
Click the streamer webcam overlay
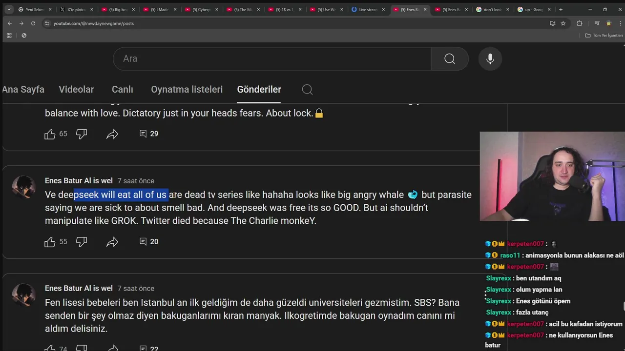coord(552,176)
